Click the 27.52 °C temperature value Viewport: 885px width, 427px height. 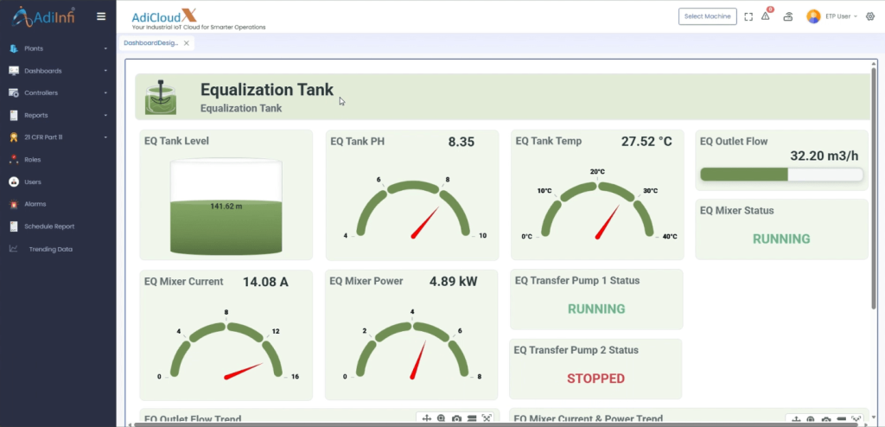[646, 141]
